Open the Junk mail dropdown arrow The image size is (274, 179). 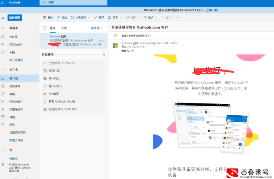pyautogui.click(x=89, y=18)
